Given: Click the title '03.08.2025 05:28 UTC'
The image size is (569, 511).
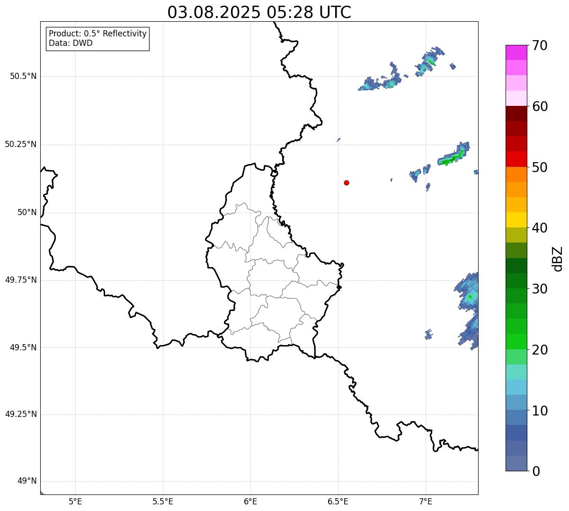Looking at the screenshot, I should click(x=259, y=12).
